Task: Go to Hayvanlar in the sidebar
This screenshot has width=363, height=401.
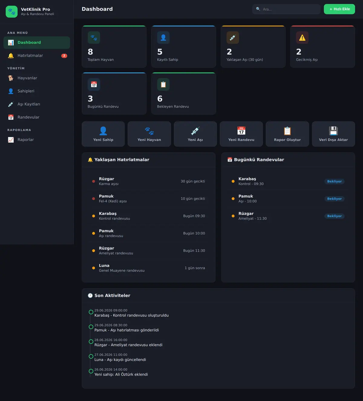Action: pyautogui.click(x=37, y=78)
